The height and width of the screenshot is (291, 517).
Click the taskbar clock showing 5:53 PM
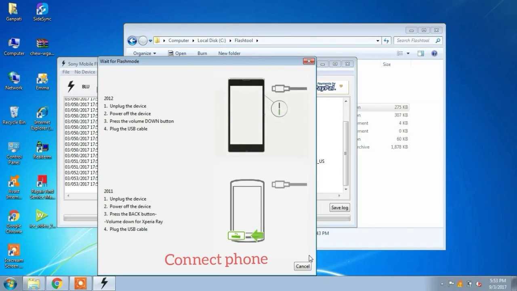497,284
